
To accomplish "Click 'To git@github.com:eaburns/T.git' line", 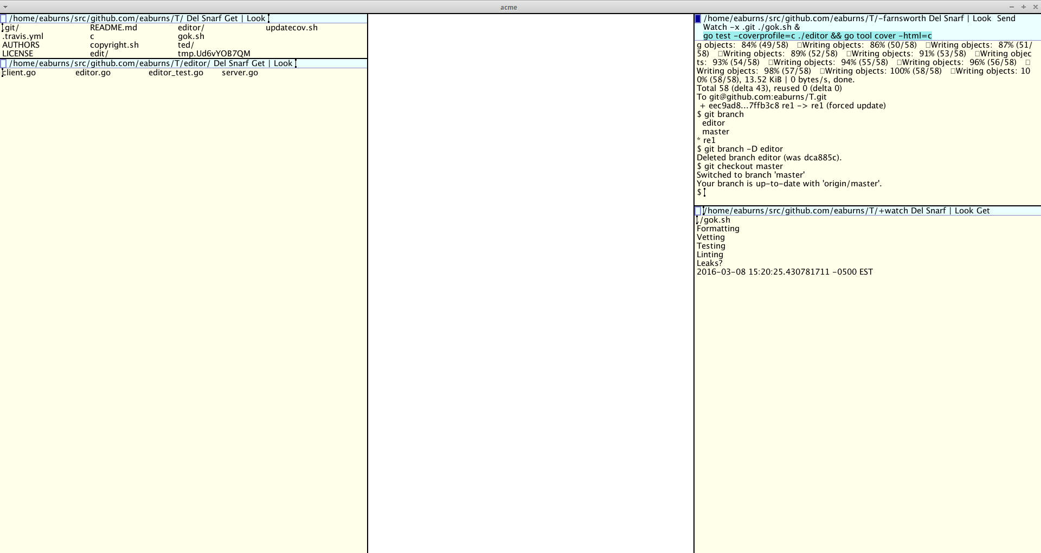I will point(761,97).
